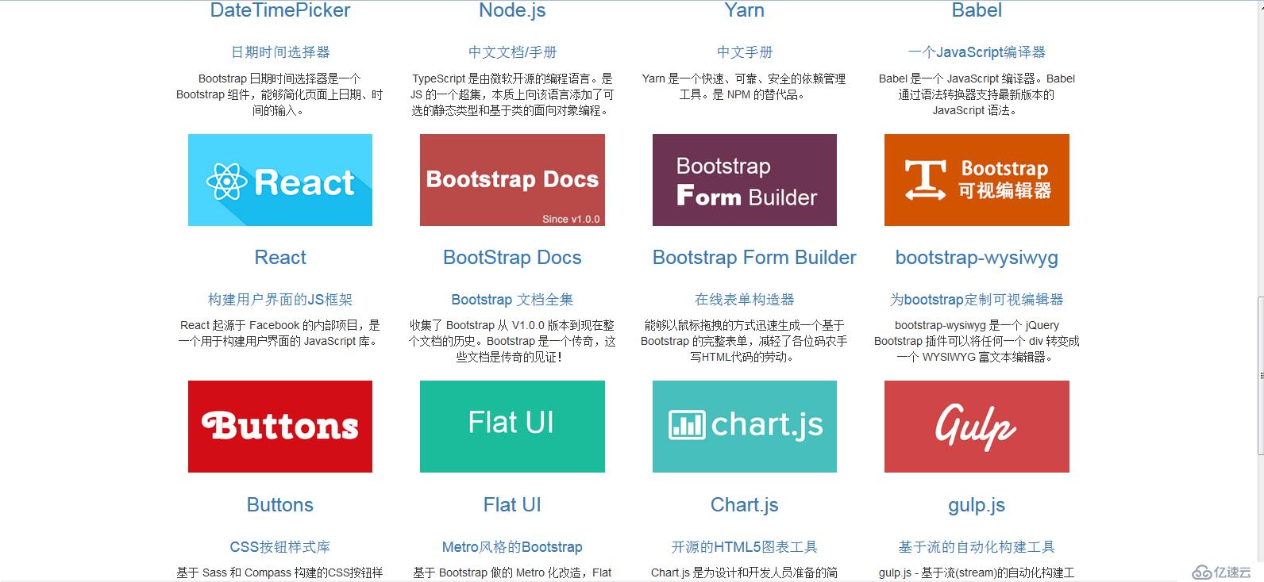Viewport: 1264px width, 582px height.
Task: Click the Babel JavaScript 编译器 description
Action: pos(977,94)
